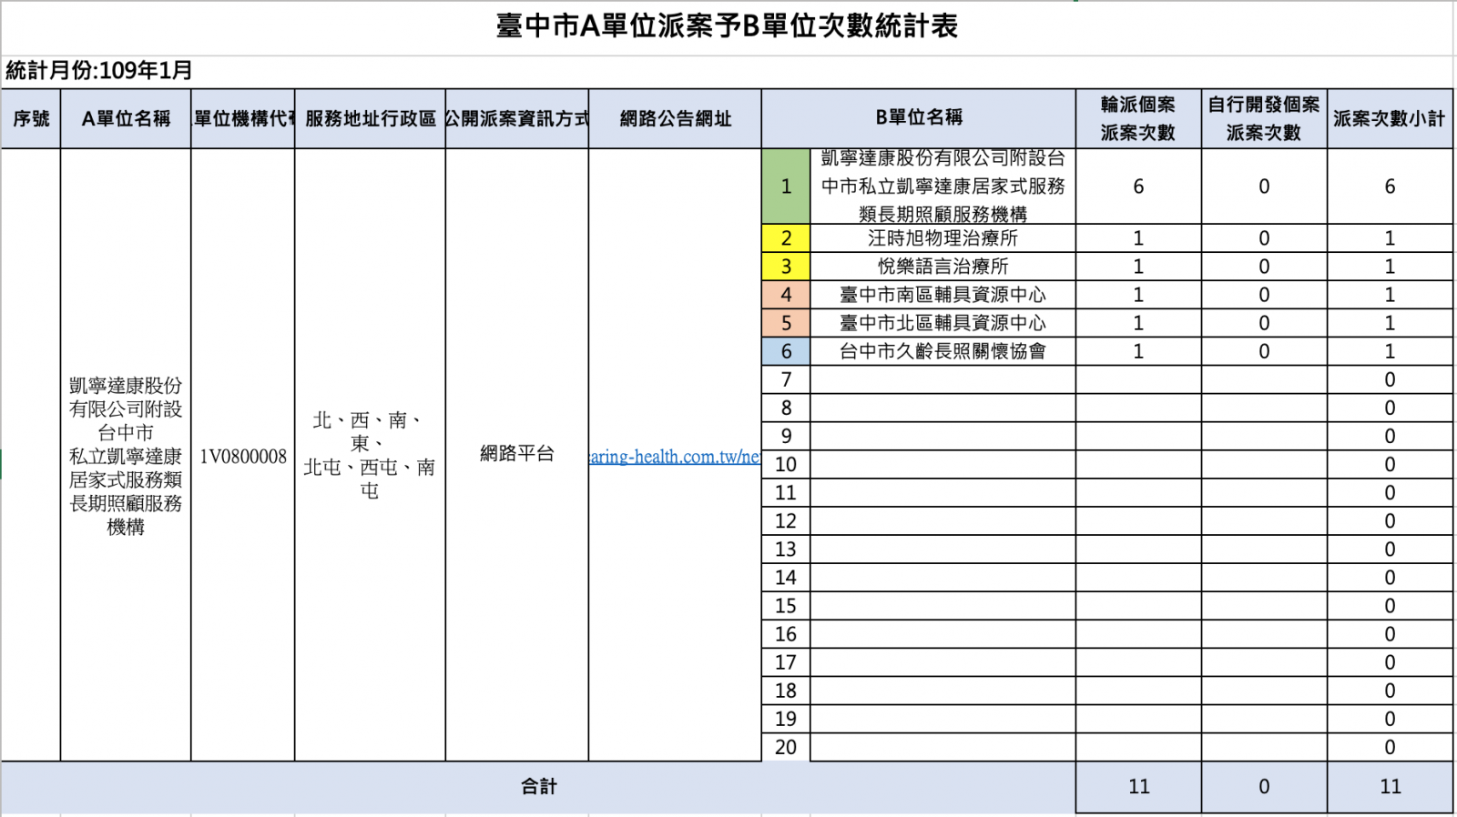Screen dimensions: 1457x817
Task: Select the subtotal 0 in row 19
Action: coord(1390,719)
